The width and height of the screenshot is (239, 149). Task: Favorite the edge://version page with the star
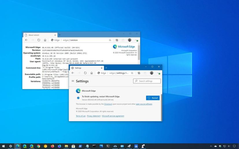(x=110, y=40)
